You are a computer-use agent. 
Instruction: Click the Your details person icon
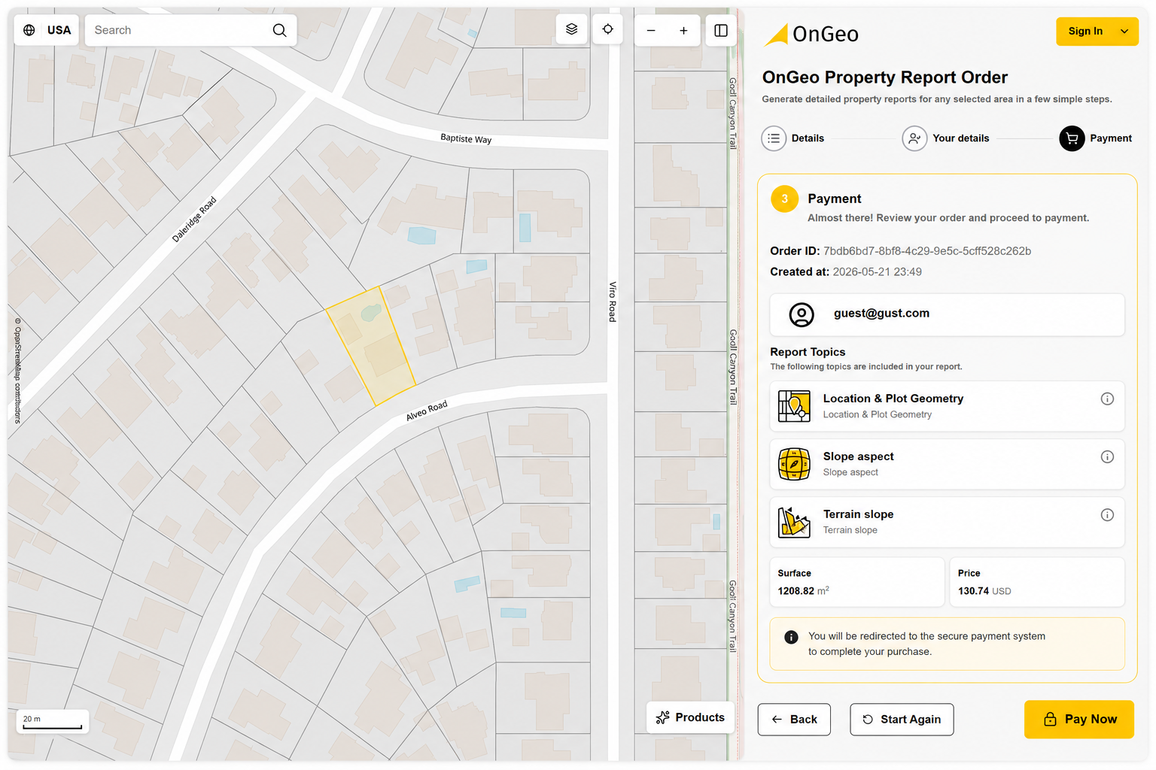pyautogui.click(x=914, y=138)
